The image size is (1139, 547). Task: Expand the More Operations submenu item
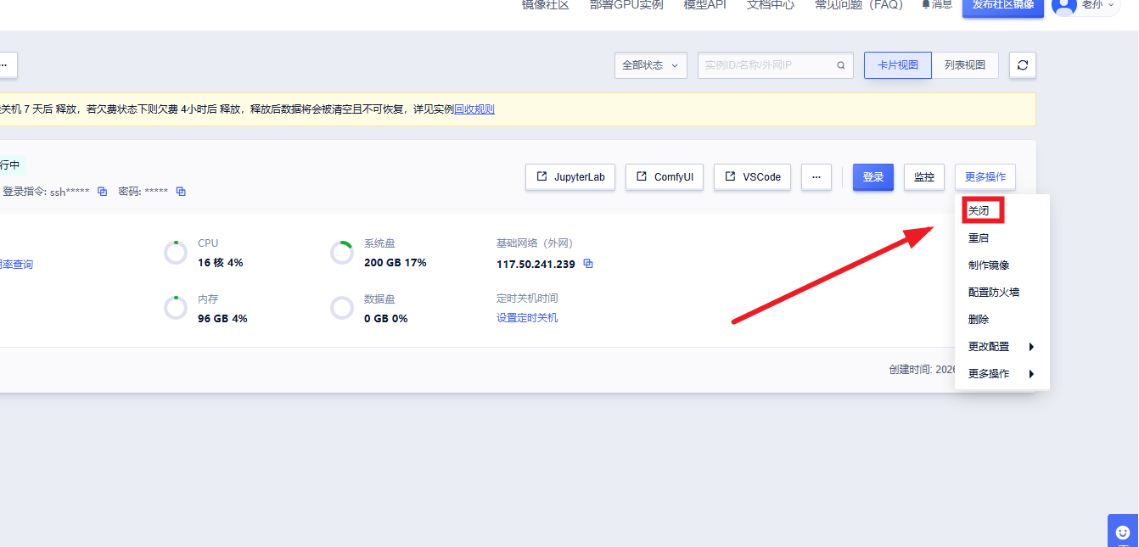(1002, 374)
